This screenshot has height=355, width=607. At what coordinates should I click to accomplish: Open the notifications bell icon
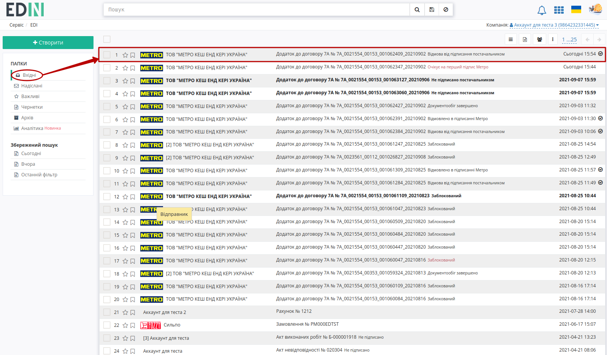pos(542,10)
